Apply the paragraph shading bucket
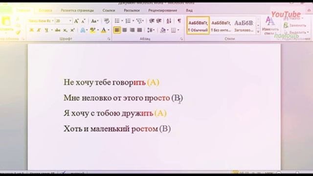 tap(163, 30)
